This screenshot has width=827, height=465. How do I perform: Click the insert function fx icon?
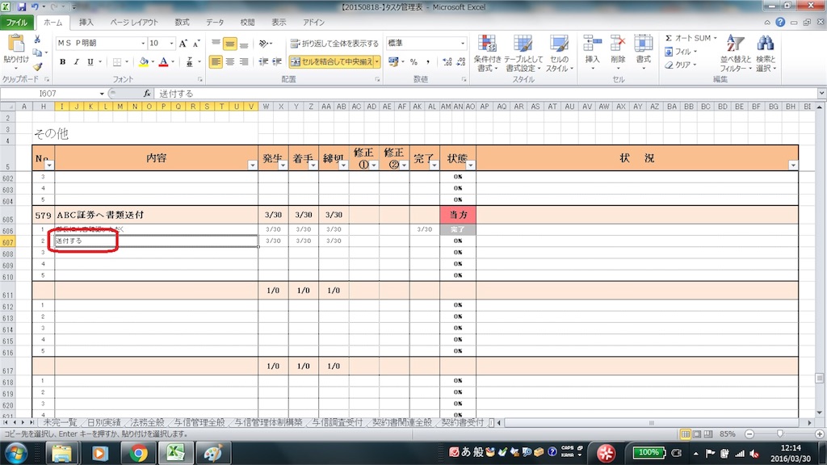pos(147,94)
